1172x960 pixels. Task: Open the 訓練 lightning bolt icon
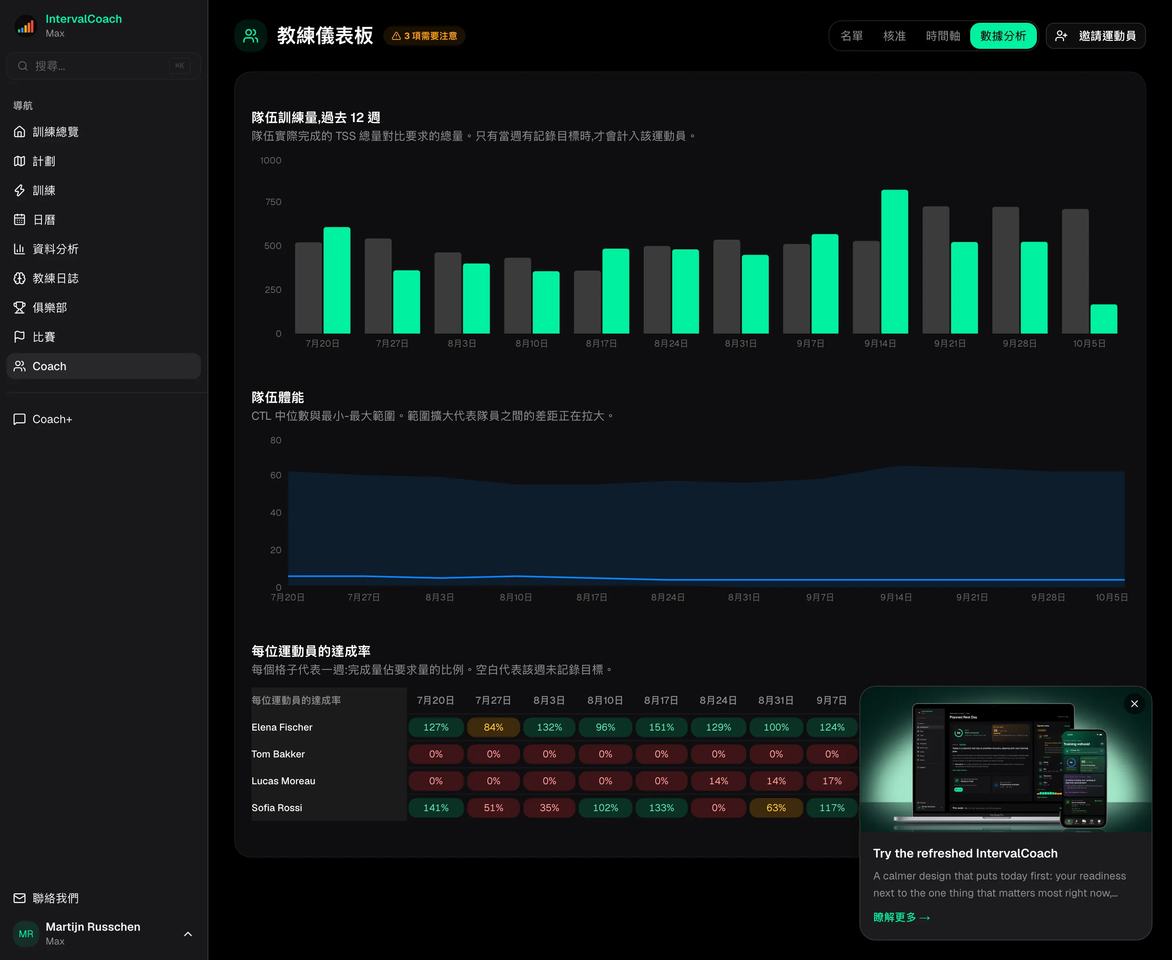[20, 190]
